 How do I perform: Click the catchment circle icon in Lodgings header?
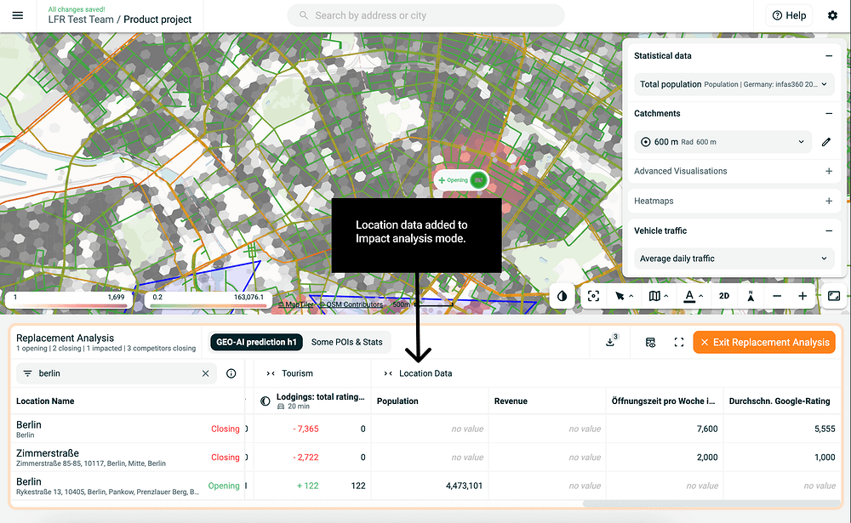point(265,401)
